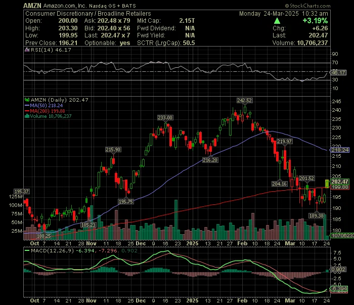Click today's yellow-highlighted candlestick
The image size is (354, 305).
click(x=327, y=184)
